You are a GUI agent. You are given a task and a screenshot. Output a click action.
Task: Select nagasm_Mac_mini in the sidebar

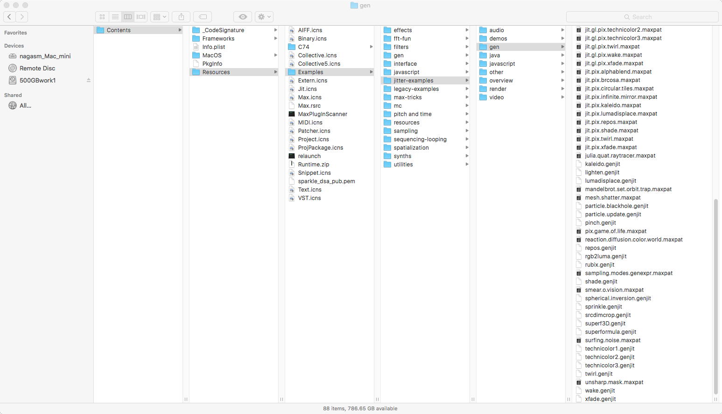tap(45, 56)
